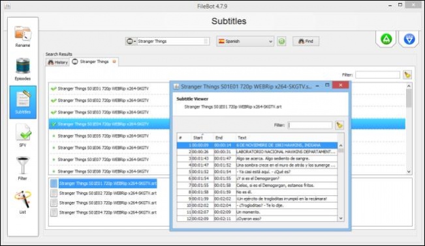
Task: Select subtitle row 'Ya casi está aquí'
Action: [x=257, y=172]
